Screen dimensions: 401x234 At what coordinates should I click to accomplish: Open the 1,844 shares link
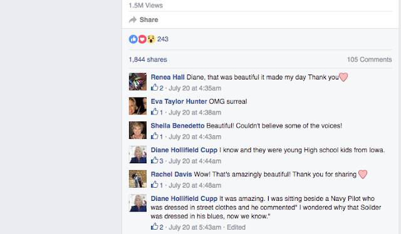pyautogui.click(x=148, y=59)
